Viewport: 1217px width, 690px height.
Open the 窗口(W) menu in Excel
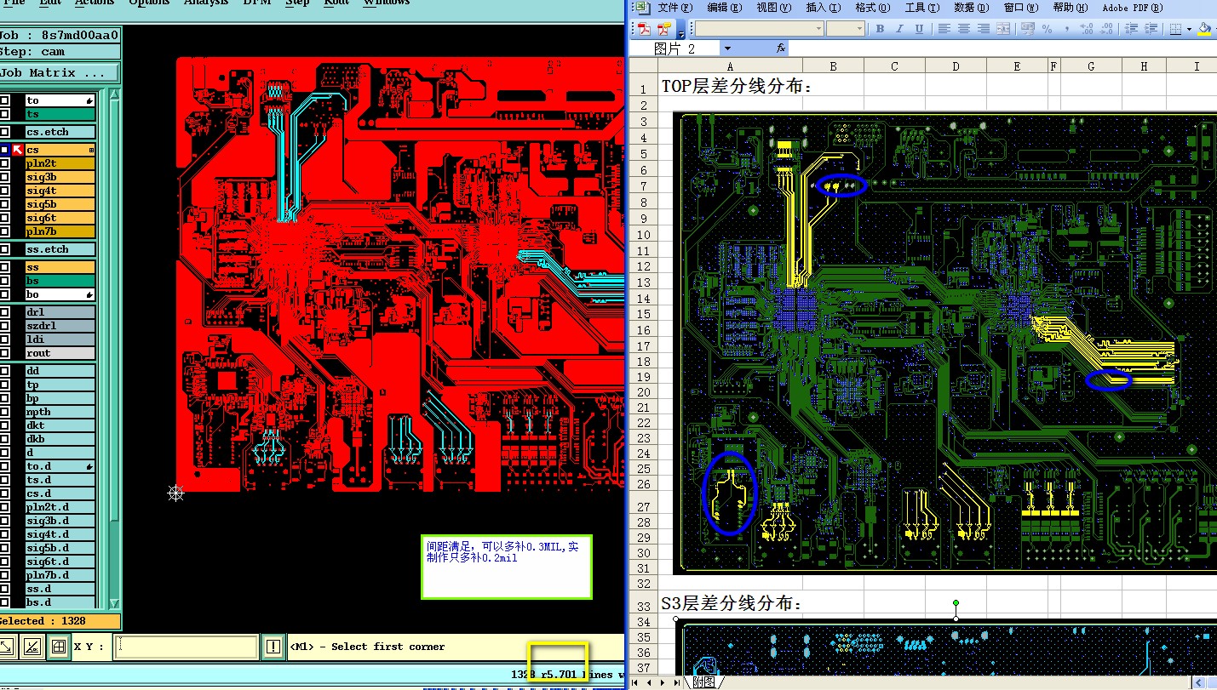(x=1020, y=8)
